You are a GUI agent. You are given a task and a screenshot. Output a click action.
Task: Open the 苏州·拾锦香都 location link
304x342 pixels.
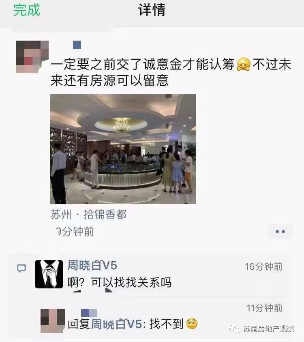click(x=89, y=214)
